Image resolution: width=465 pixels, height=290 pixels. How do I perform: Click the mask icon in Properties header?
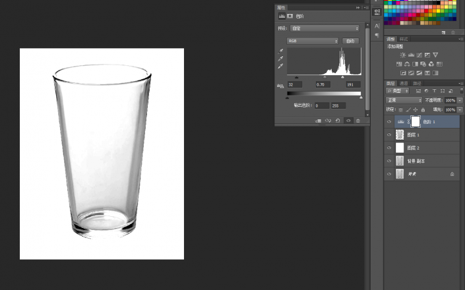tap(290, 16)
